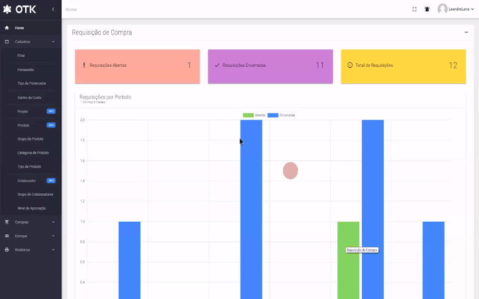Expand the Relatórios section chevron
The height and width of the screenshot is (299, 479).
tap(53, 250)
